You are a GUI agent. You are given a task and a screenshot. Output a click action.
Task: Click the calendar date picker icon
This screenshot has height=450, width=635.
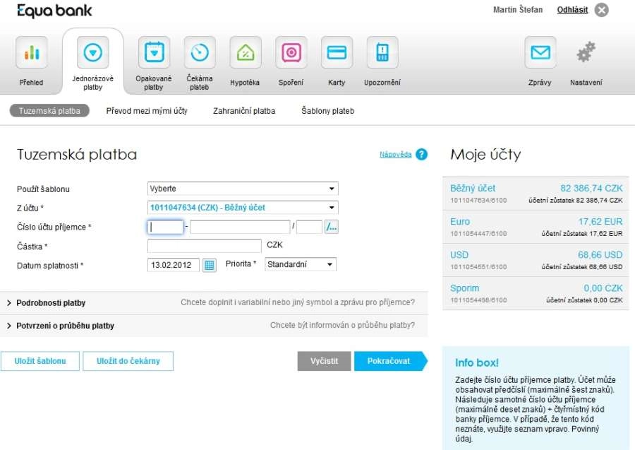pyautogui.click(x=210, y=265)
